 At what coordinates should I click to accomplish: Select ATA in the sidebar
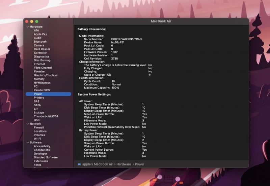click(36, 30)
